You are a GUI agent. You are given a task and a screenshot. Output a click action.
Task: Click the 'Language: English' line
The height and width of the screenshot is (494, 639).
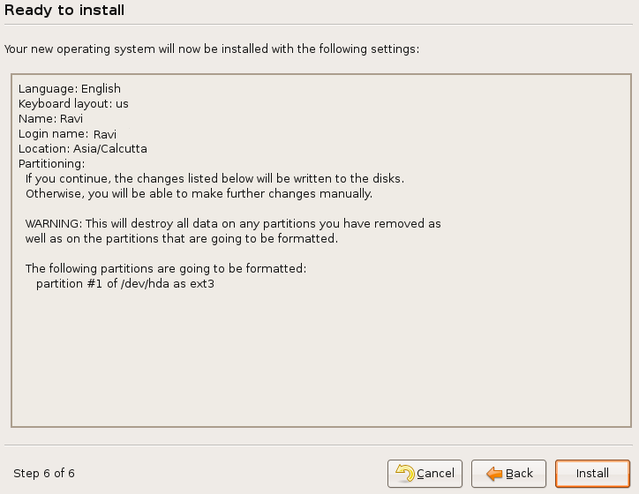[70, 89]
